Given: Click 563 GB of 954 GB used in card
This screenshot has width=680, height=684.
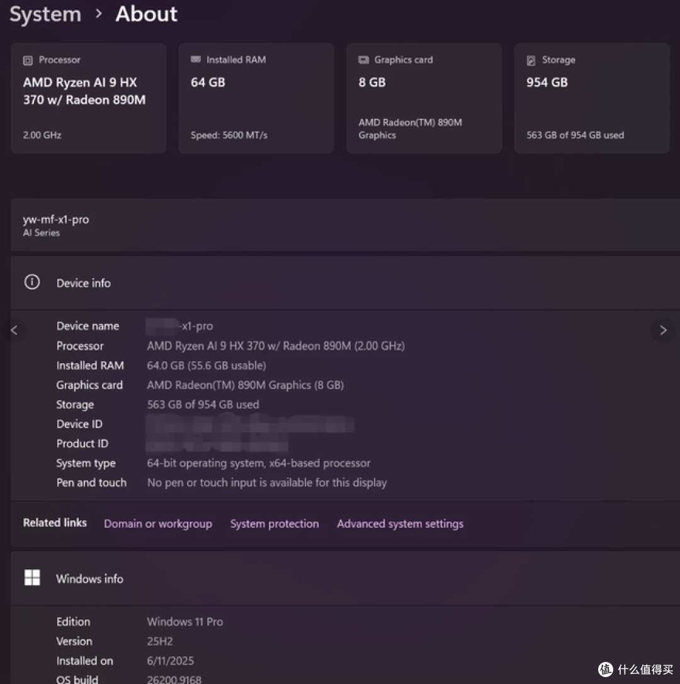Looking at the screenshot, I should coord(575,135).
